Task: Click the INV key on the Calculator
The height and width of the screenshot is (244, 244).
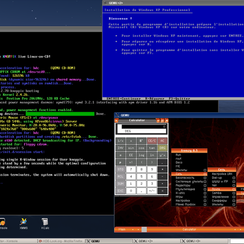Action: (x=121, y=148)
